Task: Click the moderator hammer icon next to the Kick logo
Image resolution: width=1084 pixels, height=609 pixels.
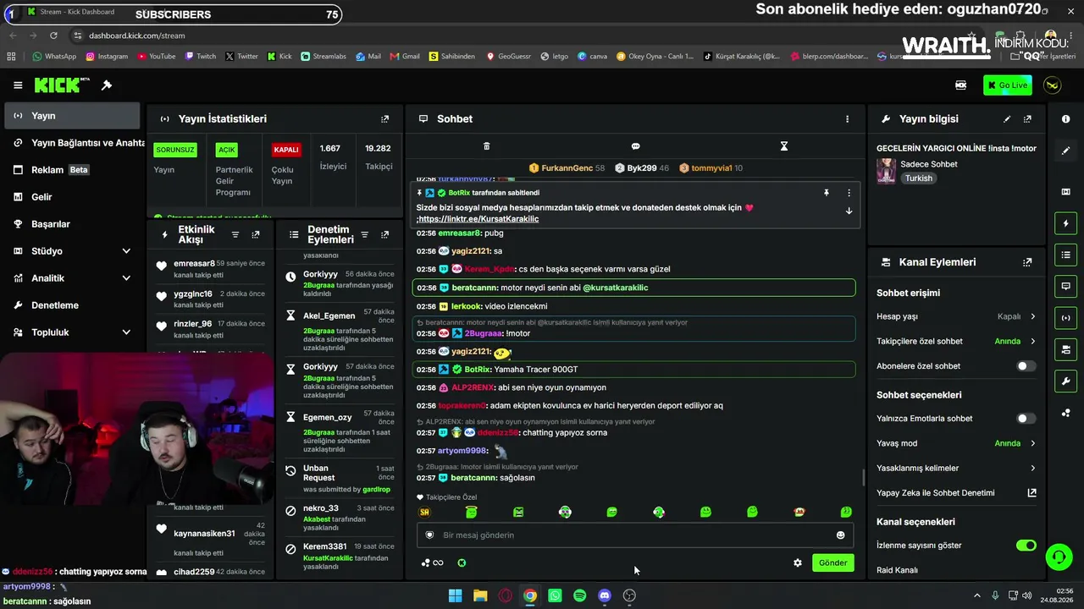Action: click(107, 85)
